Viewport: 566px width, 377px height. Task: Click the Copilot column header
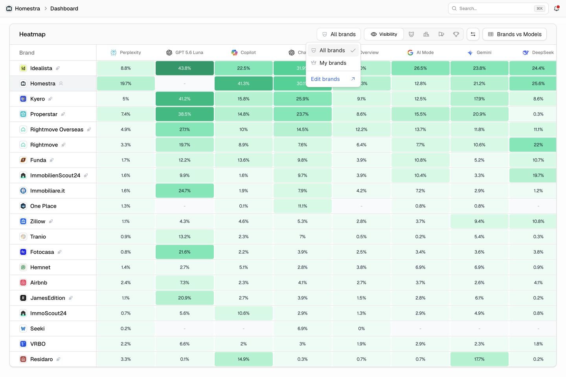coord(244,53)
